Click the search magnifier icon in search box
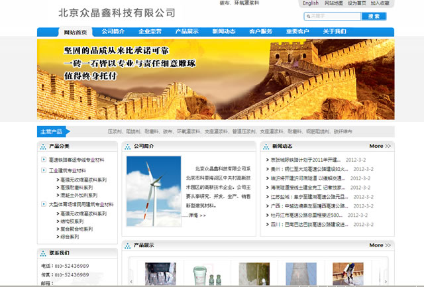This screenshot has width=424, height=287. [307, 16]
